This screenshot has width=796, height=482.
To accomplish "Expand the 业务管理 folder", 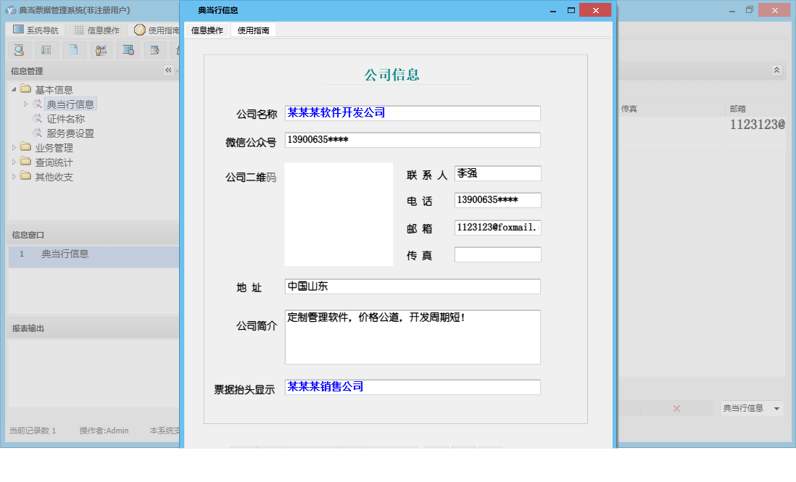I will (x=13, y=147).
